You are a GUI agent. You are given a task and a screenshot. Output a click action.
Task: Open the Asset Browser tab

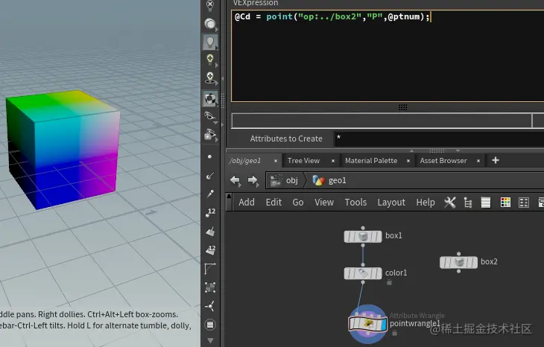pos(443,161)
